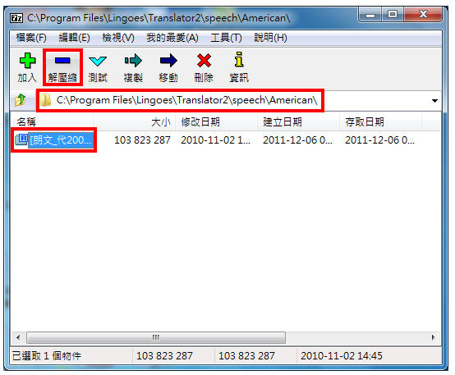Click the 測試 (Test) checkmark icon
Screen dimensions: 455x375
tap(98, 61)
